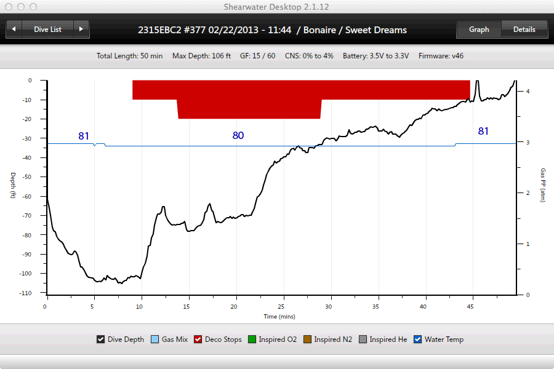The image size is (554, 369).
Task: Toggle the Gas Mix legend checkbox
Action: point(155,339)
